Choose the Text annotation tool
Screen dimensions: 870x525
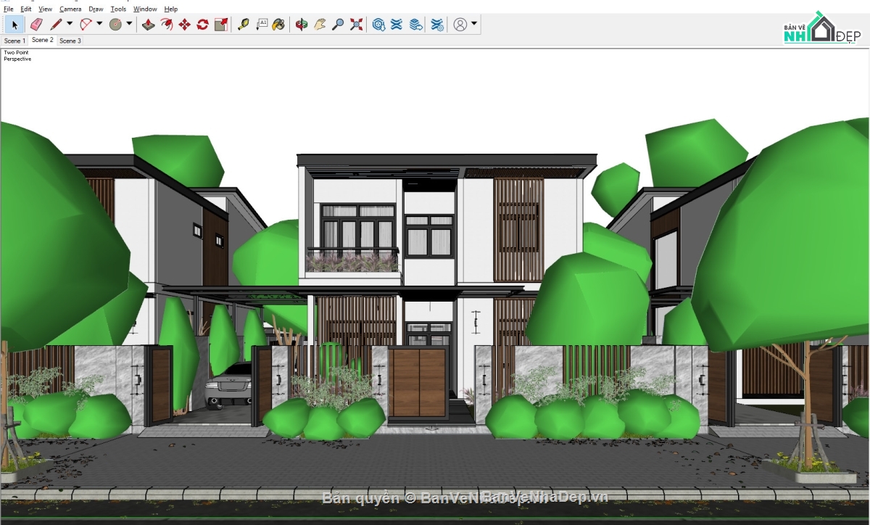pyautogui.click(x=262, y=24)
